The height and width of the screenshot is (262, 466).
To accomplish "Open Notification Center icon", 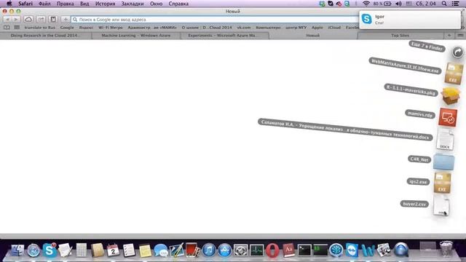I will click(455, 4).
